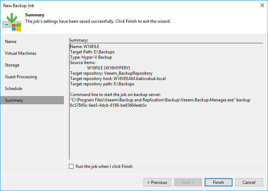The image size is (268, 191).
Task: Open the Virtual Machines step
Action: click(21, 53)
